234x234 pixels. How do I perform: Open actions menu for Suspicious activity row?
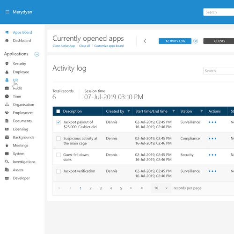(x=212, y=139)
